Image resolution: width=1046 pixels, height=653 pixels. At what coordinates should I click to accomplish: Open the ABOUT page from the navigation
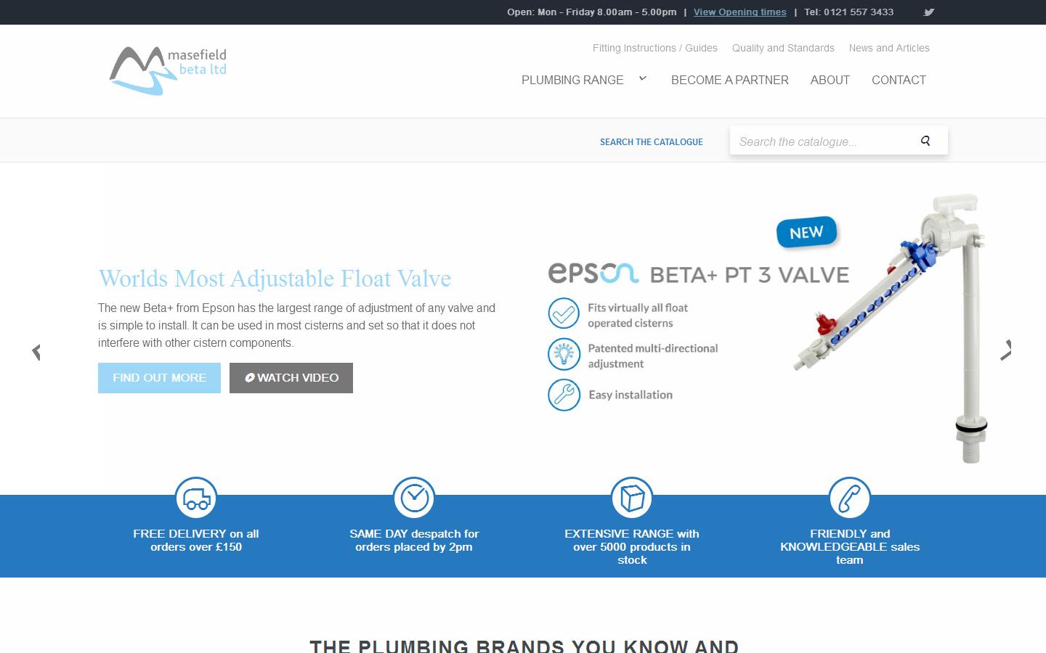tap(830, 80)
